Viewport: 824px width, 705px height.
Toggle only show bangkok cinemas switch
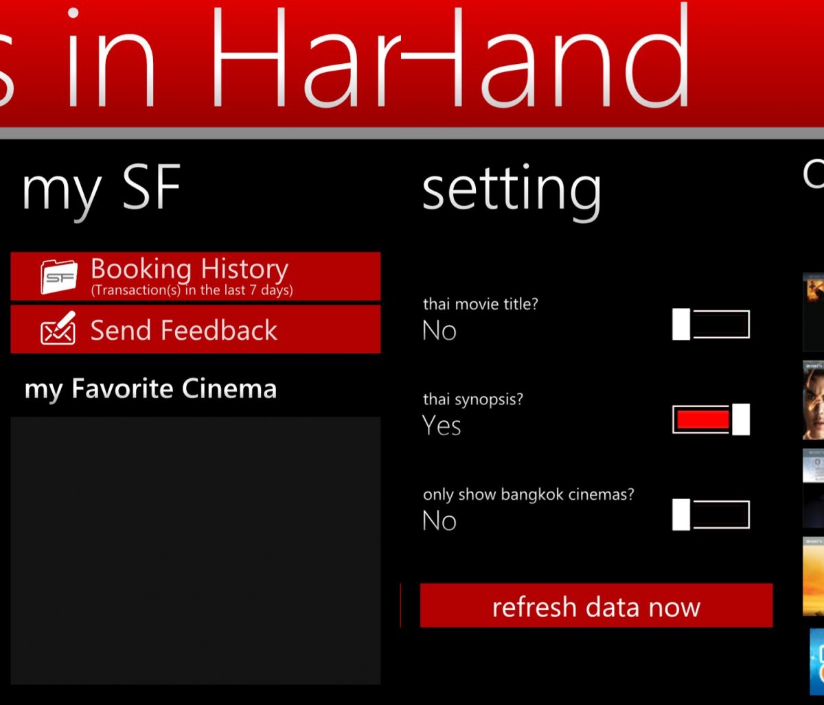click(x=711, y=515)
